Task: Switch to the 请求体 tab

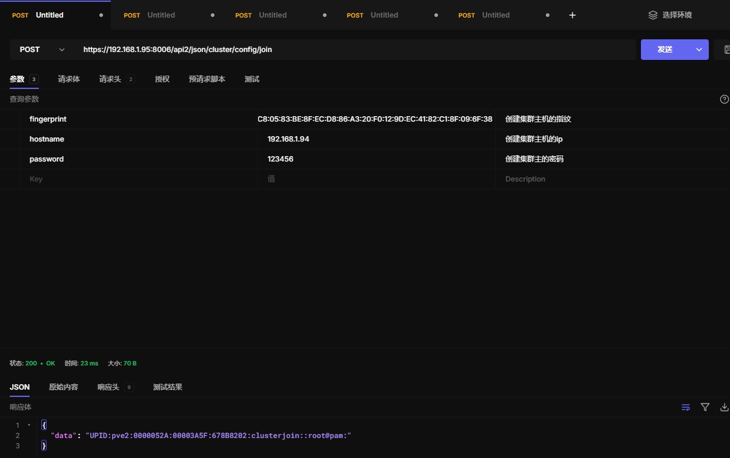Action: [68, 79]
